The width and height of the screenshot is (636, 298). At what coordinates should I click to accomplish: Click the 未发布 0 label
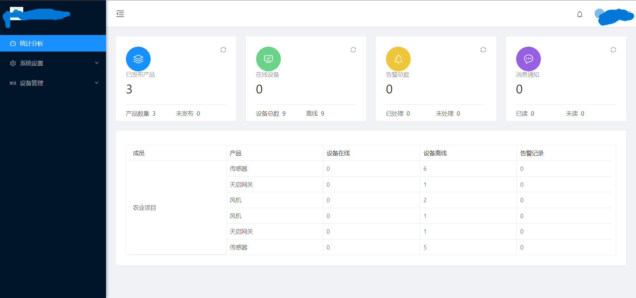[188, 114]
